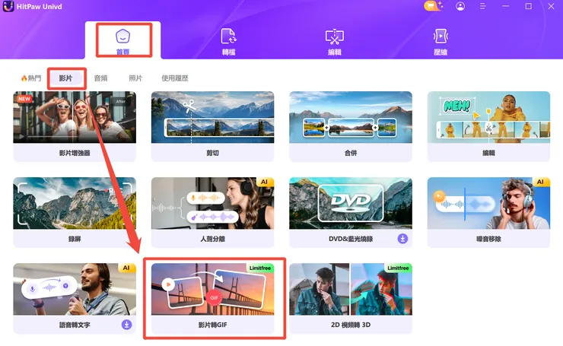Click the Limitfree badge on 影片轉GIF card

(260, 268)
